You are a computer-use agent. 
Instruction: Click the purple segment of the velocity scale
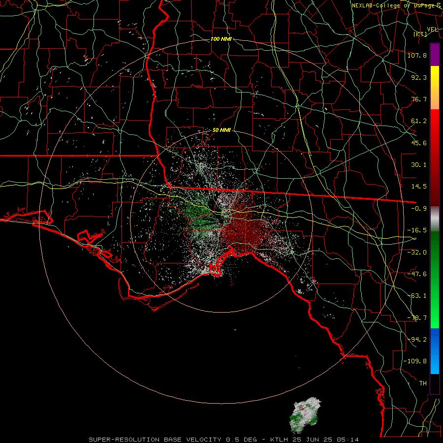coord(435,55)
